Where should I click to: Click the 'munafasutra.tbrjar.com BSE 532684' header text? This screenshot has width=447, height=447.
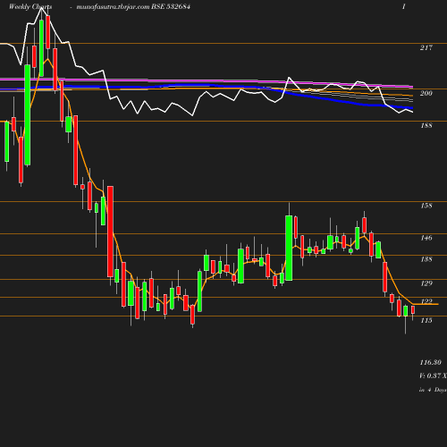(x=133, y=7)
